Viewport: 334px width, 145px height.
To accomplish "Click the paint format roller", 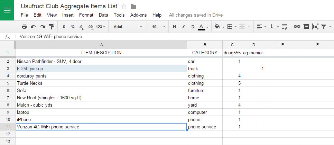I will 52,27.
